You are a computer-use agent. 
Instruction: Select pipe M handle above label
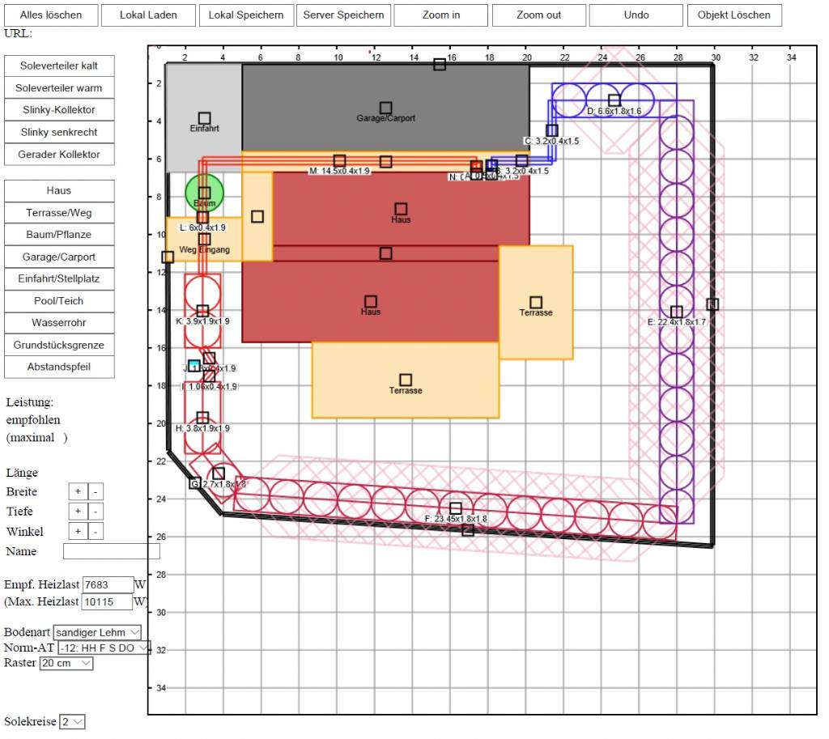340,161
